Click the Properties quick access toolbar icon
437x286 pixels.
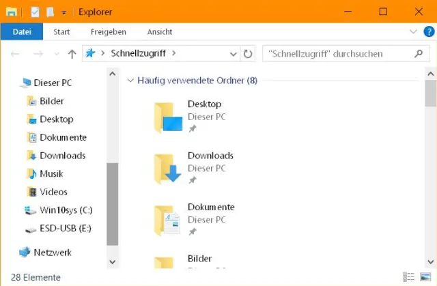point(36,12)
